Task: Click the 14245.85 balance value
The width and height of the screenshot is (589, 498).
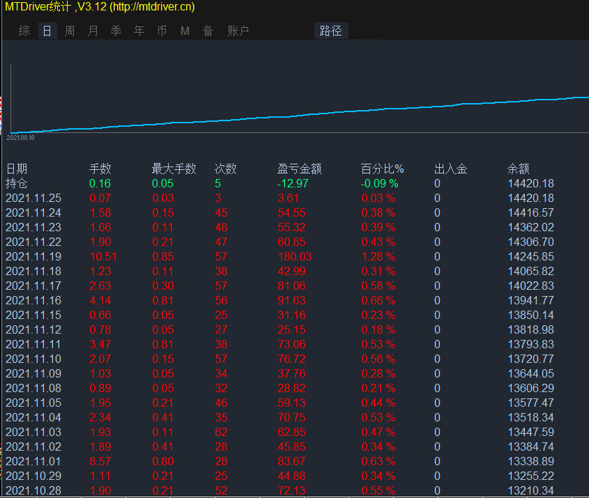Action: (x=530, y=257)
